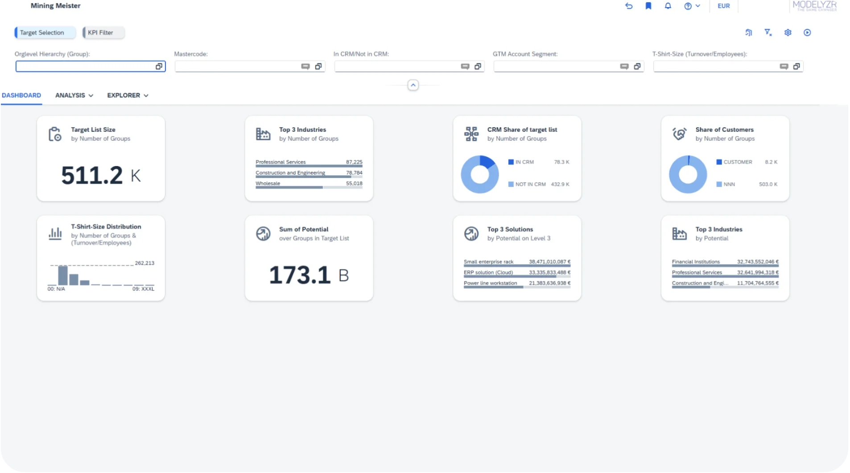Image resolution: width=850 pixels, height=473 pixels.
Task: Click the undo arrow in the header
Action: [x=629, y=6]
